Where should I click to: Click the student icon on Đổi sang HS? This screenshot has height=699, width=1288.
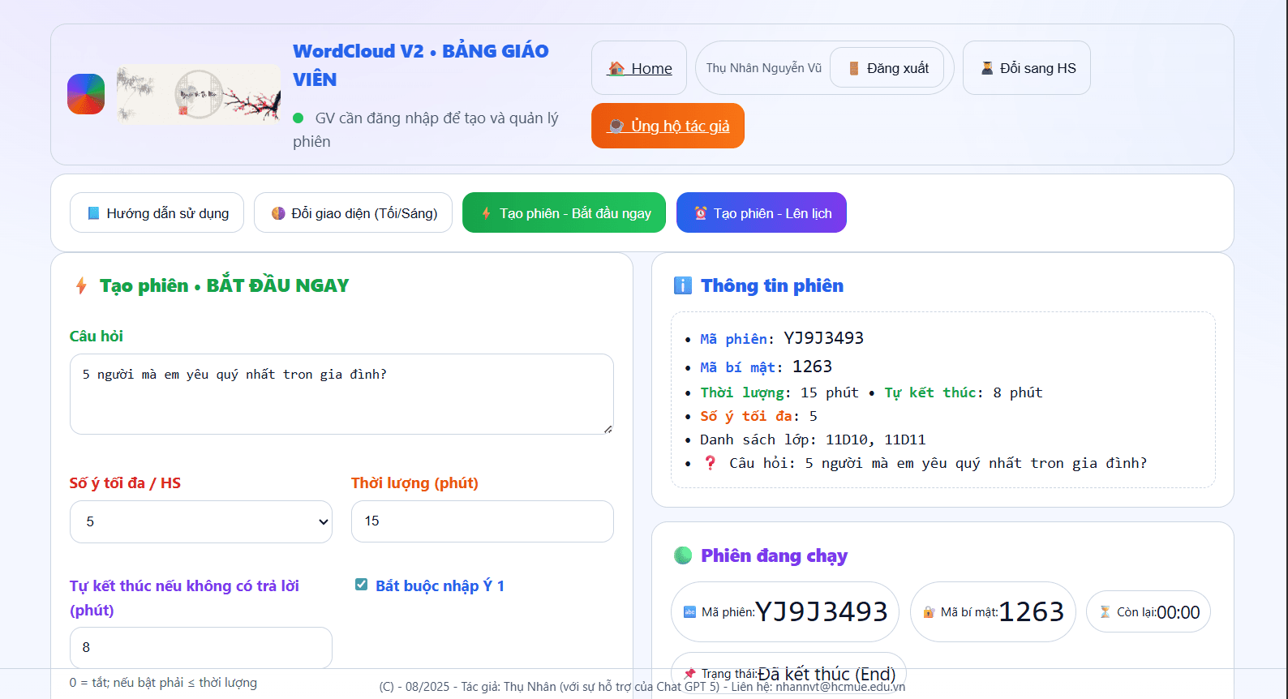tap(987, 68)
